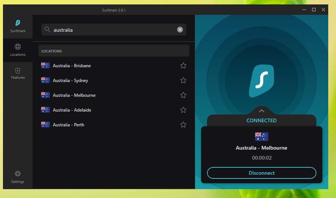Close the Surfshark window

pyautogui.click(x=323, y=10)
